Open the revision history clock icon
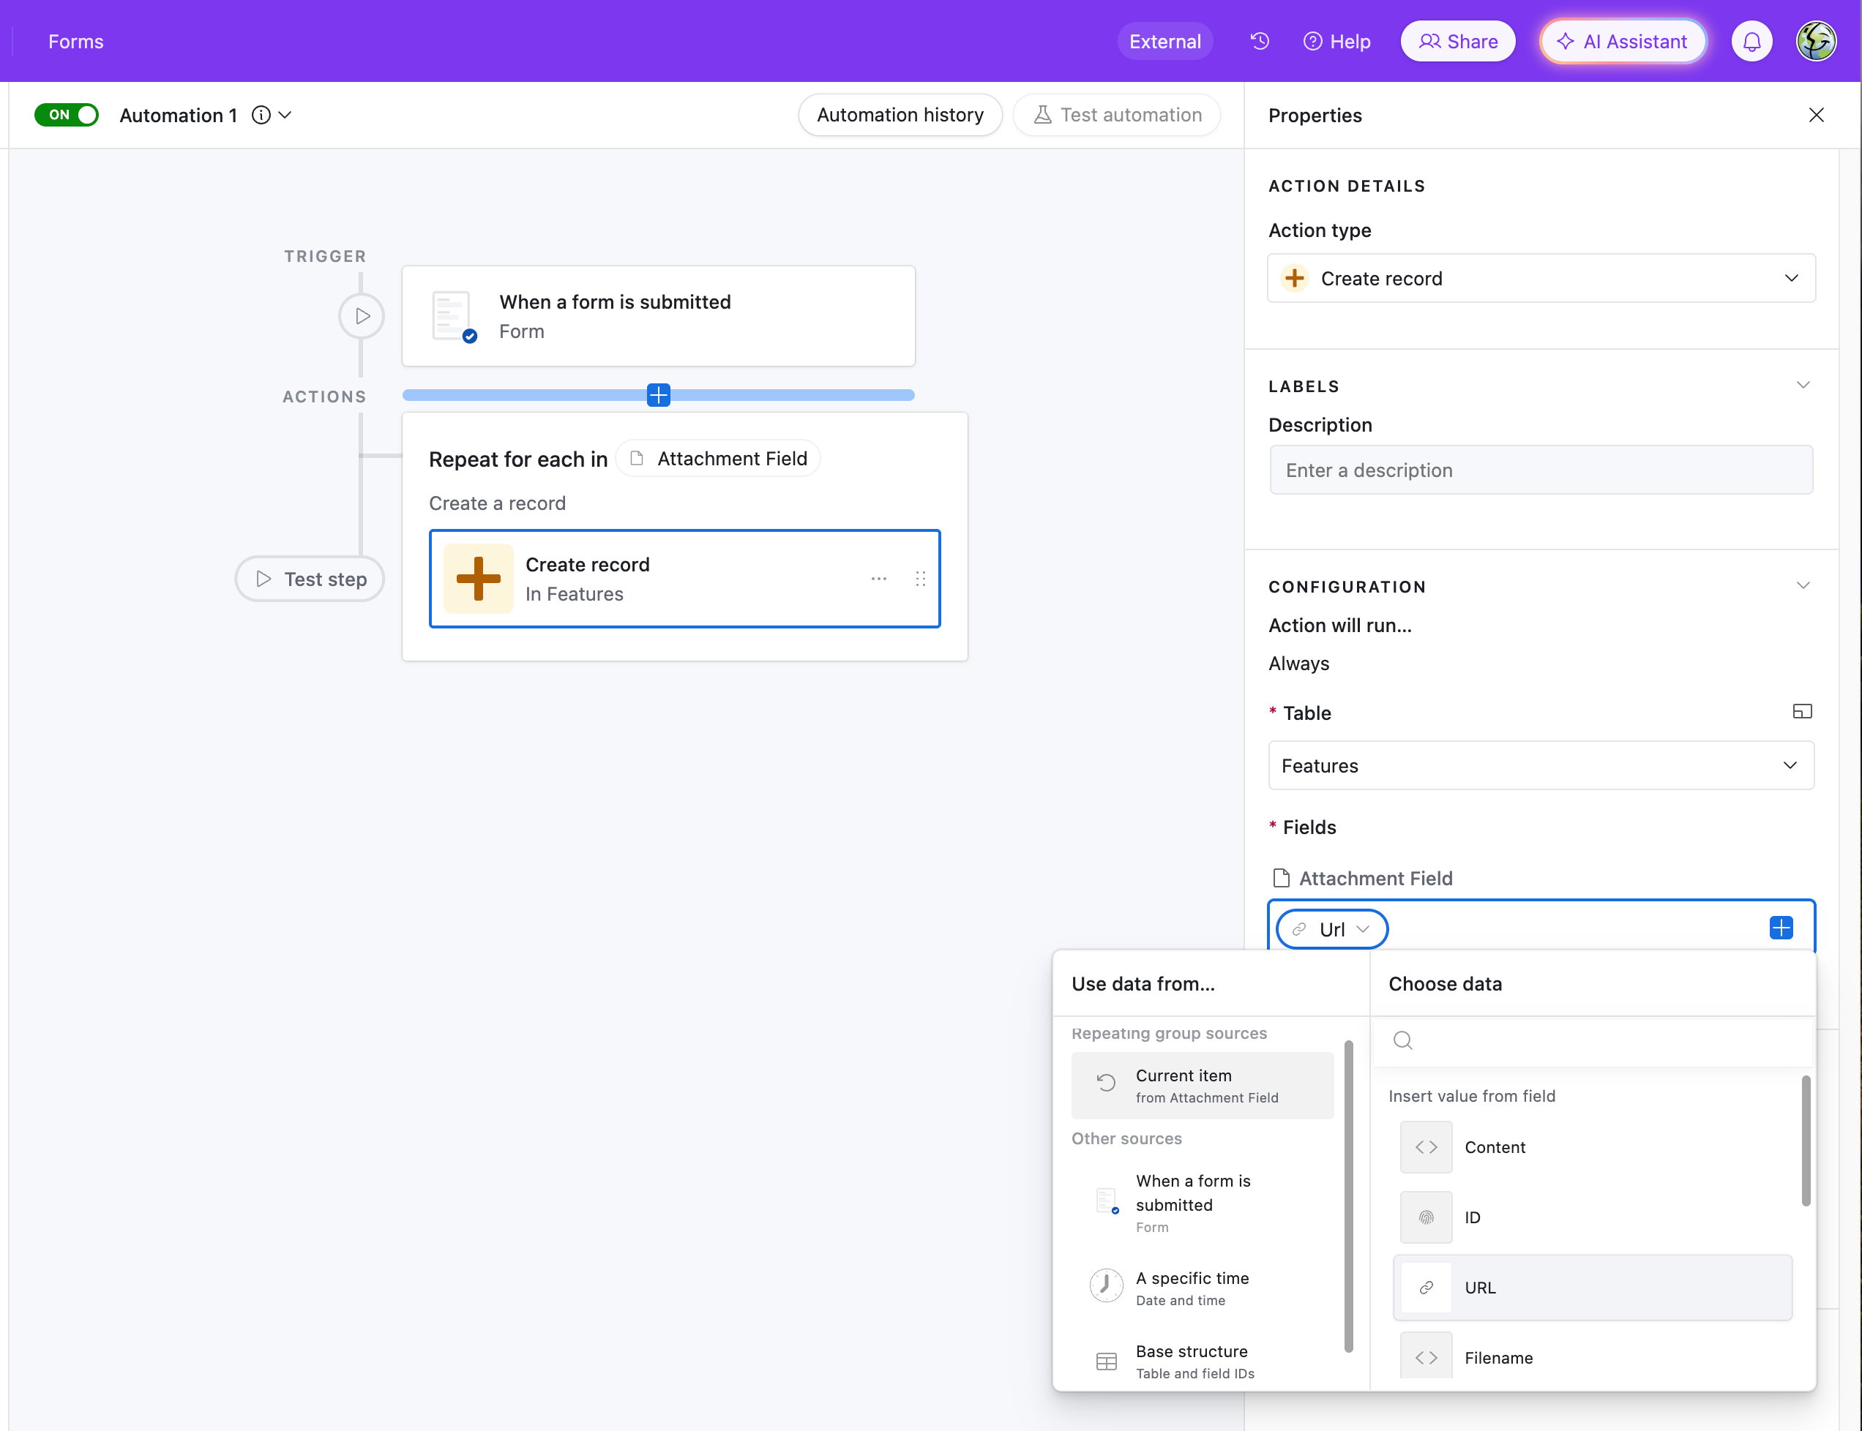 (x=1260, y=41)
